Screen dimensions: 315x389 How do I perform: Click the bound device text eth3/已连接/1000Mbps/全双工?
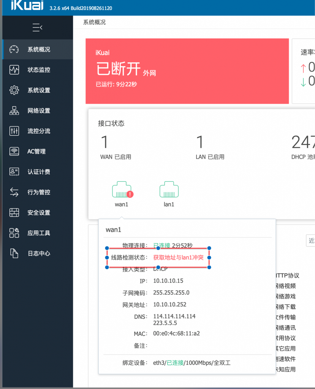coord(192,363)
